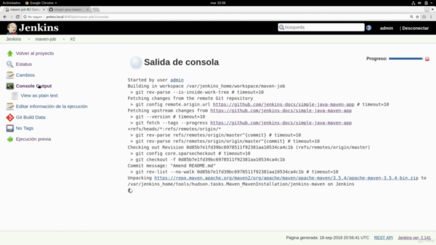Open the Jenkins breadcrumb link
Viewport: 436px width, 245px height.
(14, 39)
